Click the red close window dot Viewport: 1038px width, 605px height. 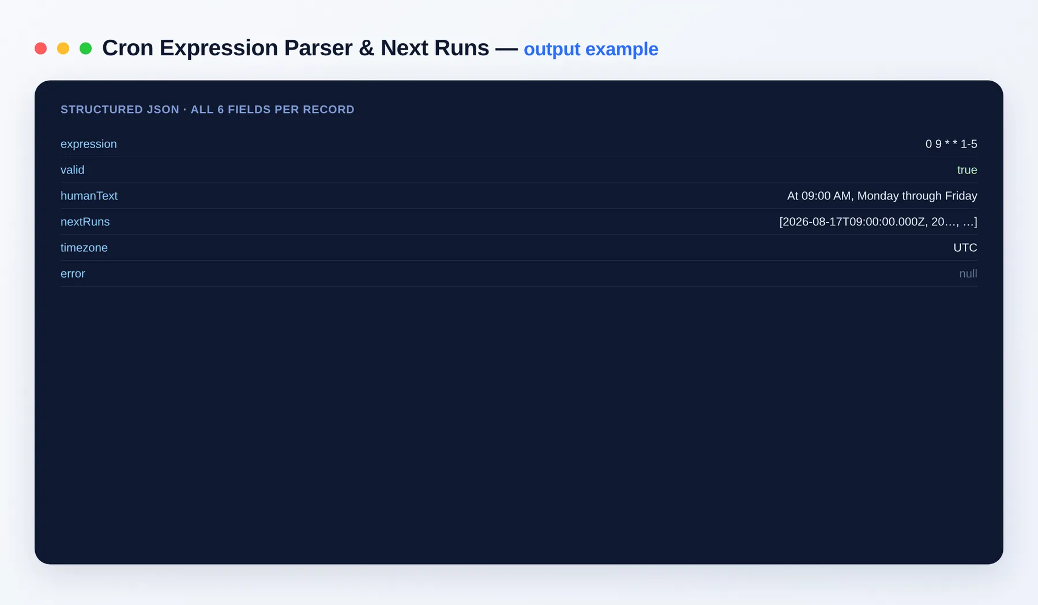[40, 48]
